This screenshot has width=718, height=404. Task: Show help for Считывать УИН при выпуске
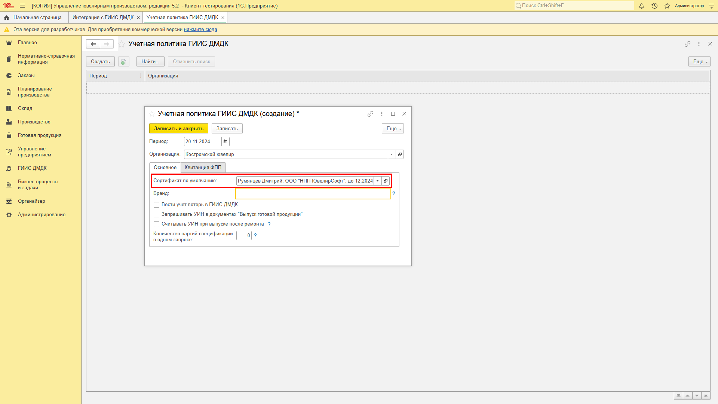tap(269, 224)
